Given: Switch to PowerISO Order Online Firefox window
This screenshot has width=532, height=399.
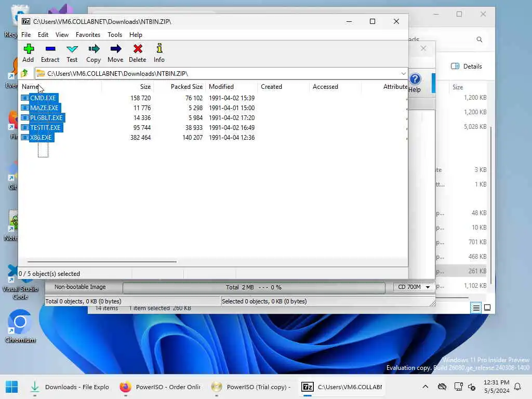Looking at the screenshot, I should pos(160,387).
